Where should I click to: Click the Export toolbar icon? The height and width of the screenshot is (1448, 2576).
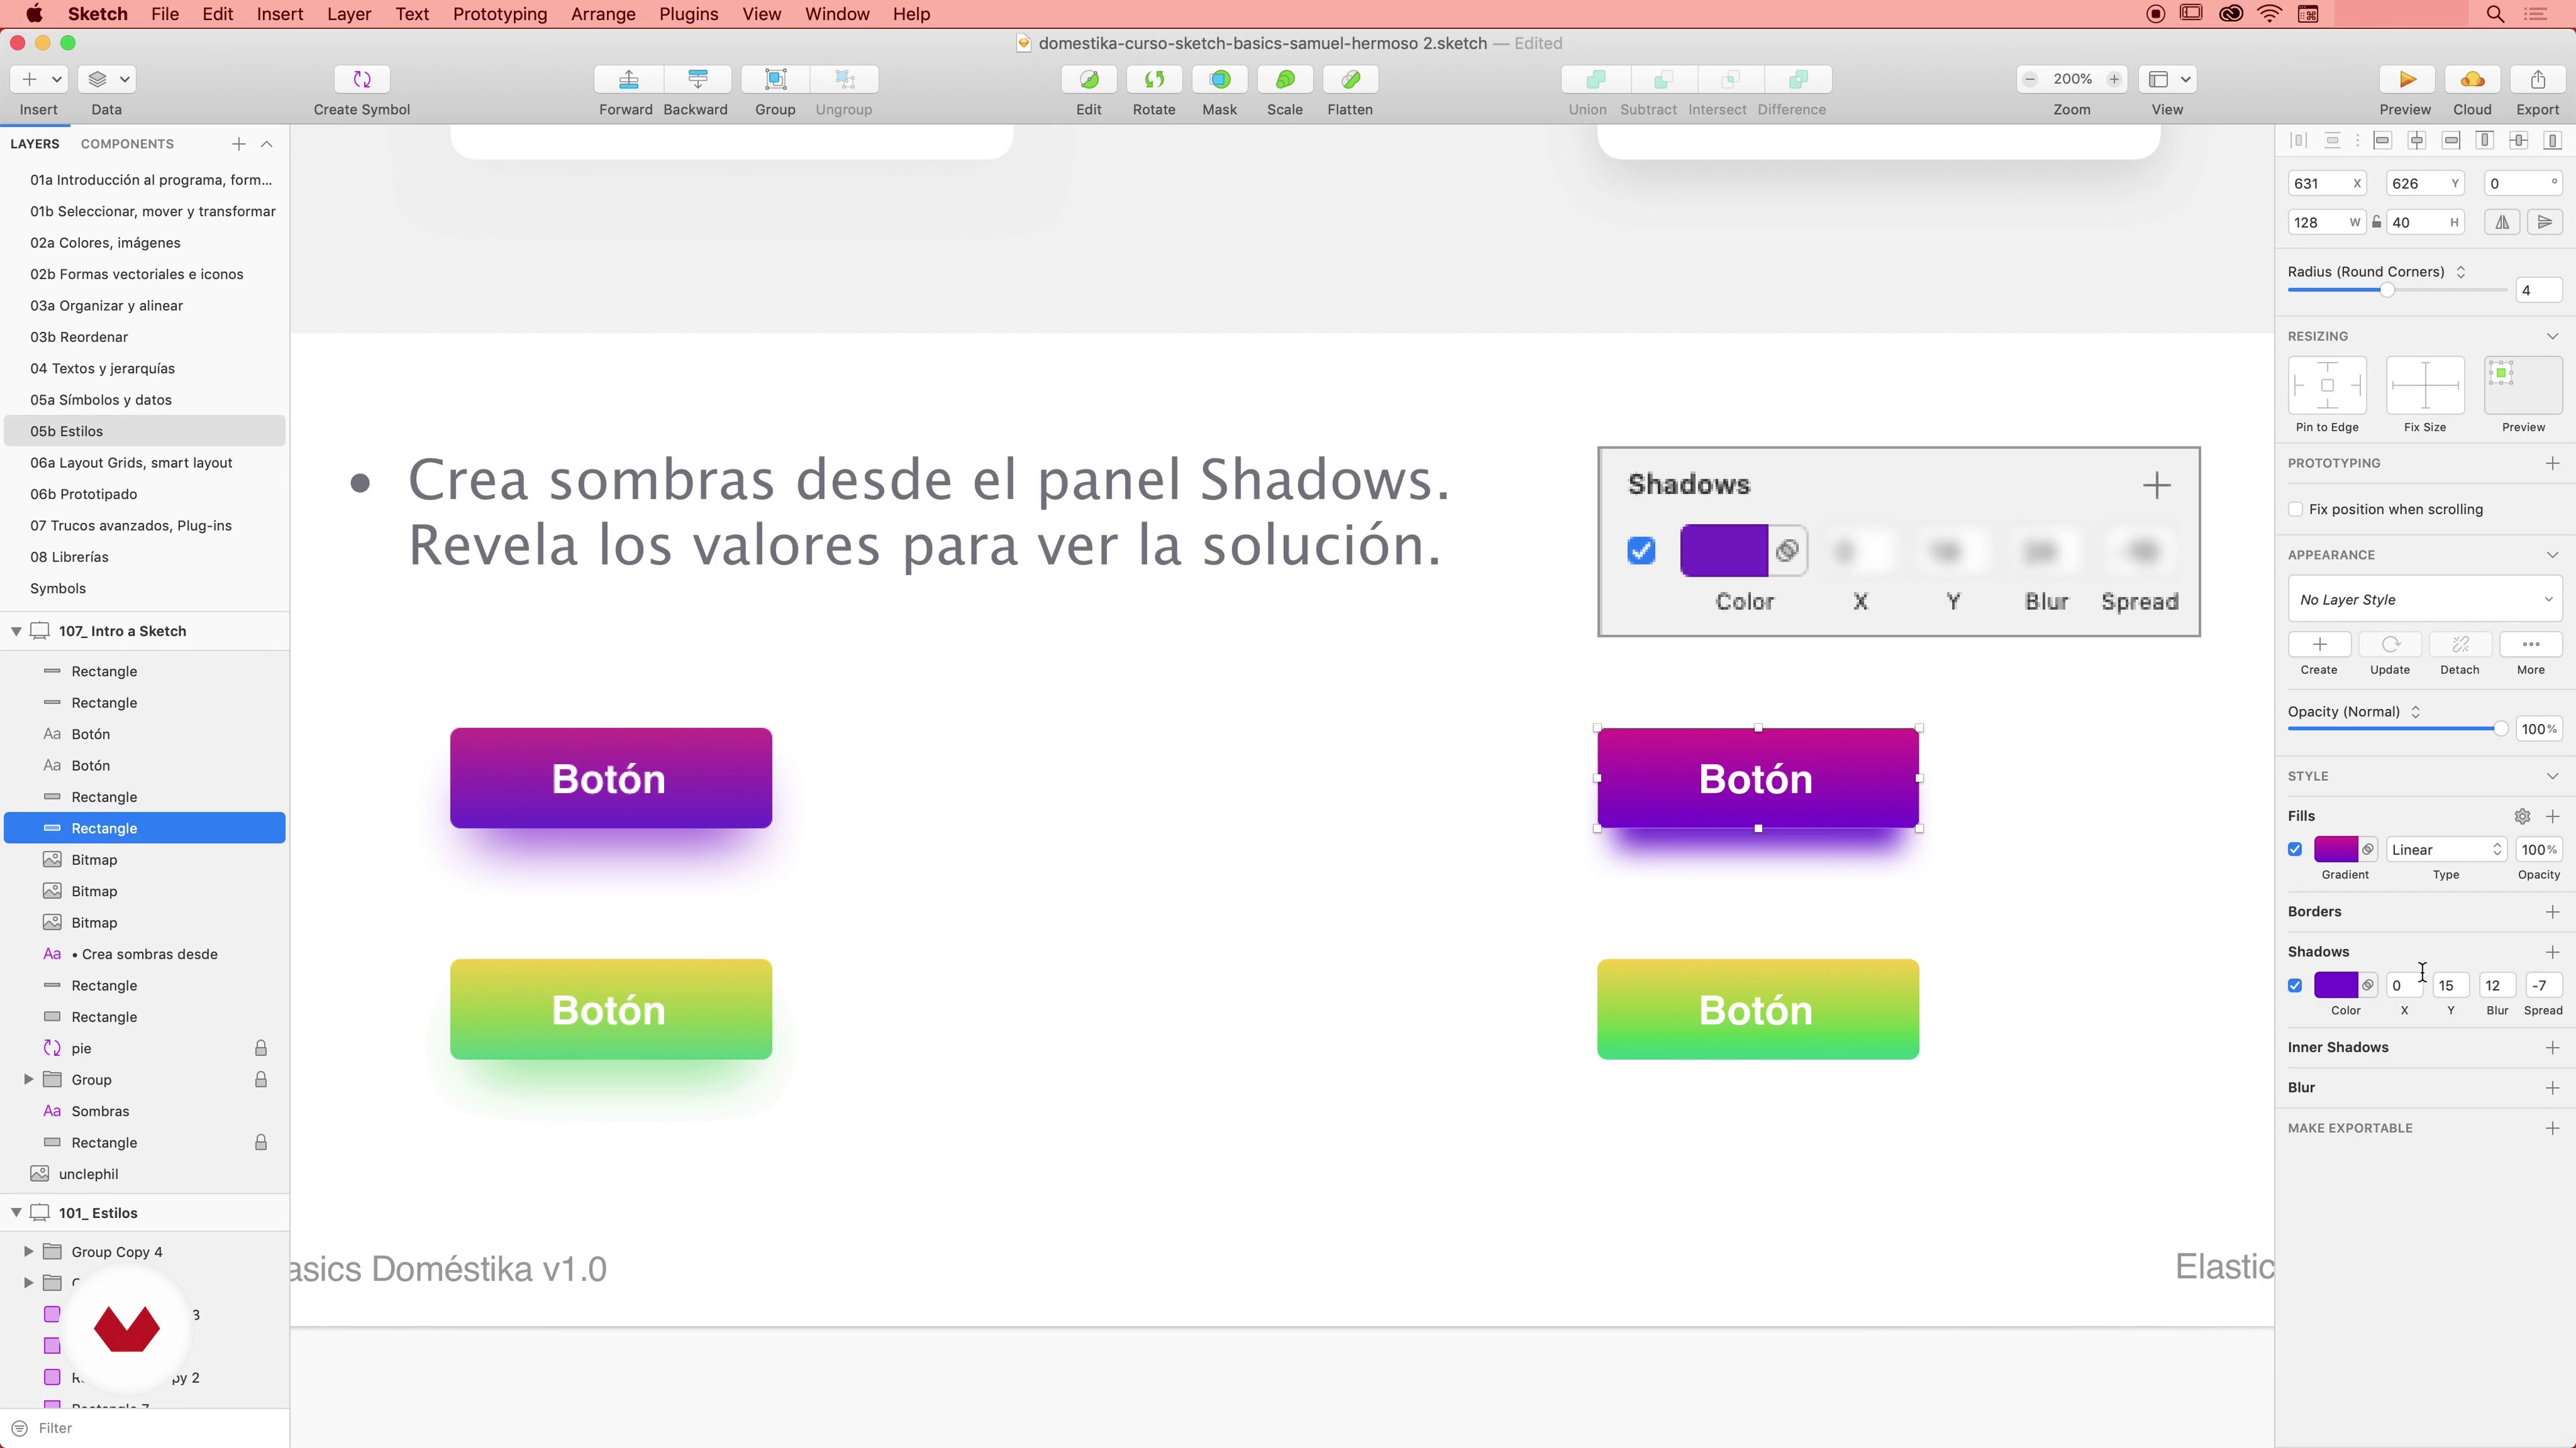click(x=2538, y=79)
